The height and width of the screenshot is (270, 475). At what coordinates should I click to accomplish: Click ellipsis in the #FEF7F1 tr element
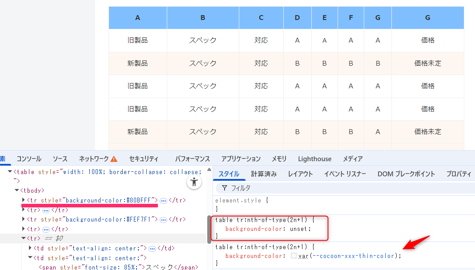pyautogui.click(x=163, y=220)
